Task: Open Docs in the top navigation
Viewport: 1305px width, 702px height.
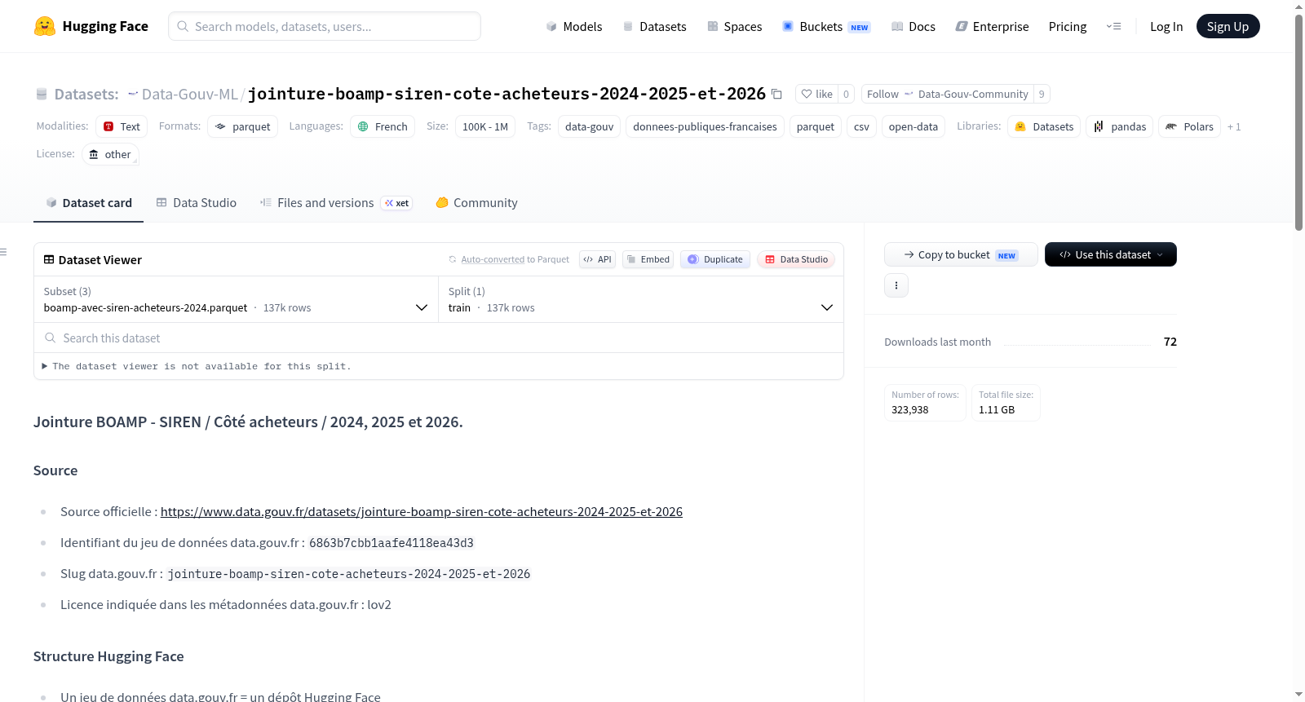Action: (913, 26)
